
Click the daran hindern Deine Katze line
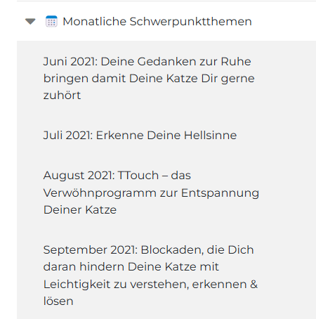131,267
